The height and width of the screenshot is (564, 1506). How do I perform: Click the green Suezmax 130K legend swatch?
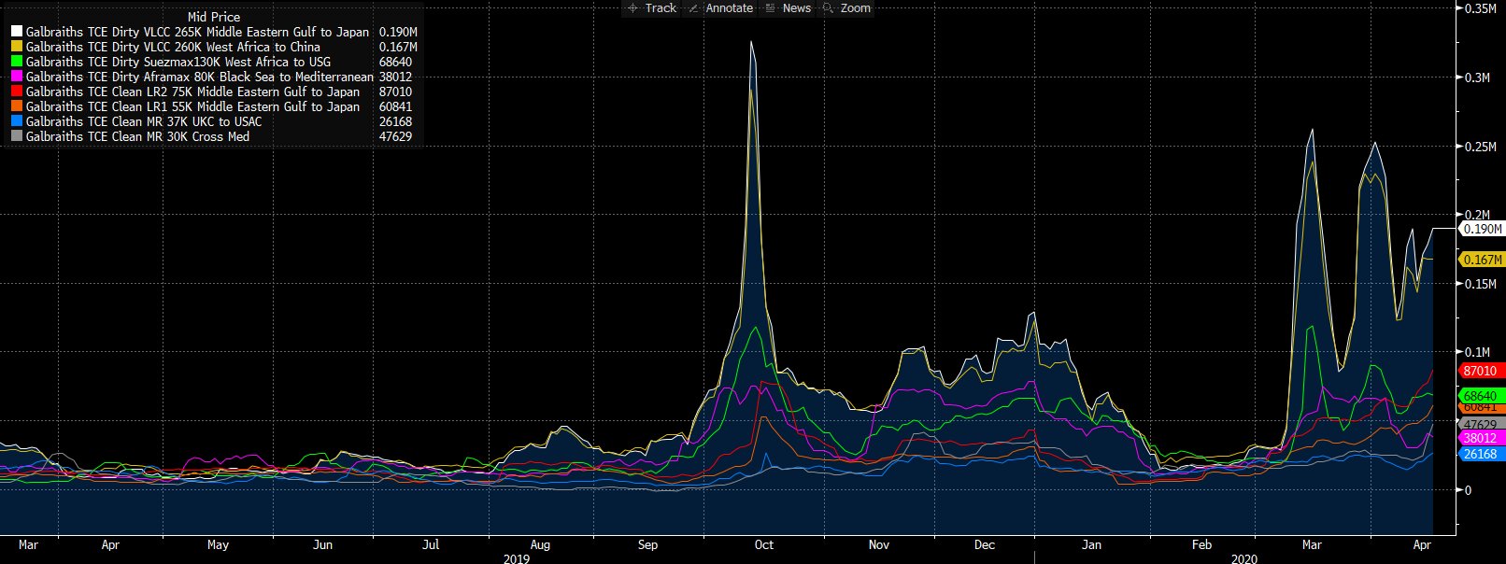coord(17,62)
